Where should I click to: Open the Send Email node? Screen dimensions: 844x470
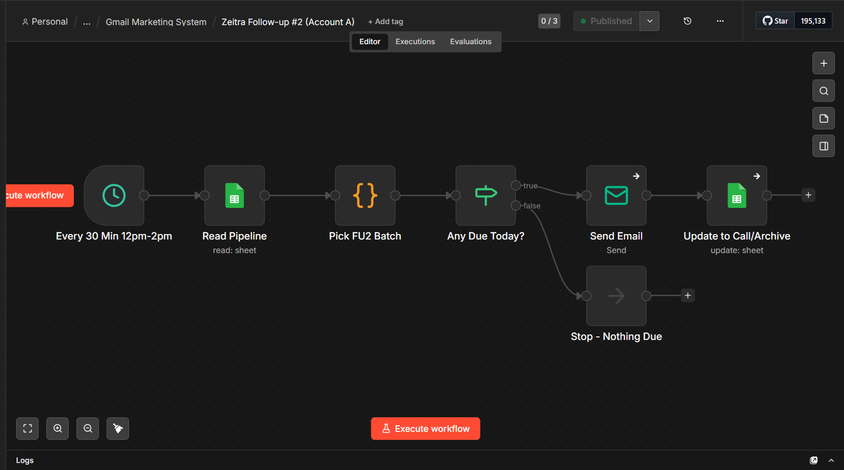click(x=616, y=195)
